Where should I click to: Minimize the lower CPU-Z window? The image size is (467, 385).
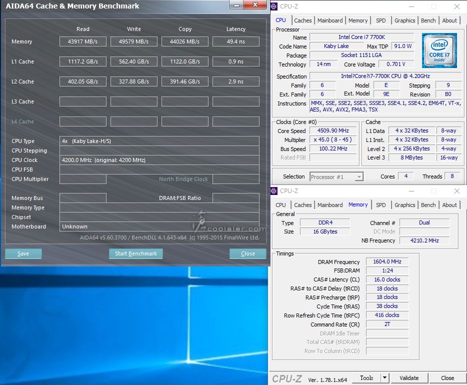pos(411,191)
